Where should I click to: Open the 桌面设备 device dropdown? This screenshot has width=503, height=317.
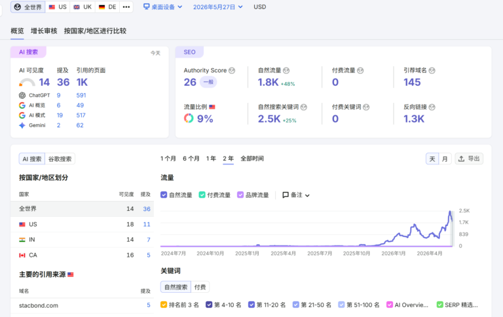click(162, 7)
